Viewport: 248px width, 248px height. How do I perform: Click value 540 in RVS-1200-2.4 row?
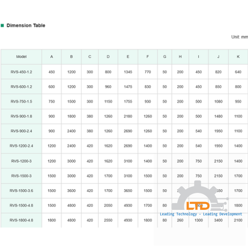pos(198,146)
